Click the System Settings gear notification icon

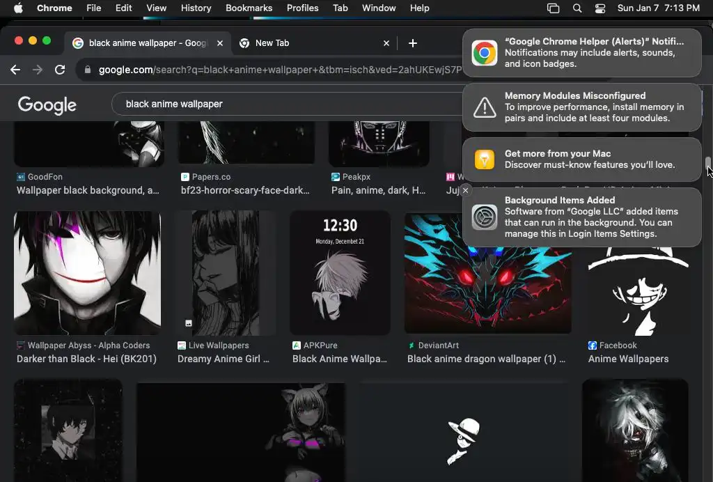[485, 217]
